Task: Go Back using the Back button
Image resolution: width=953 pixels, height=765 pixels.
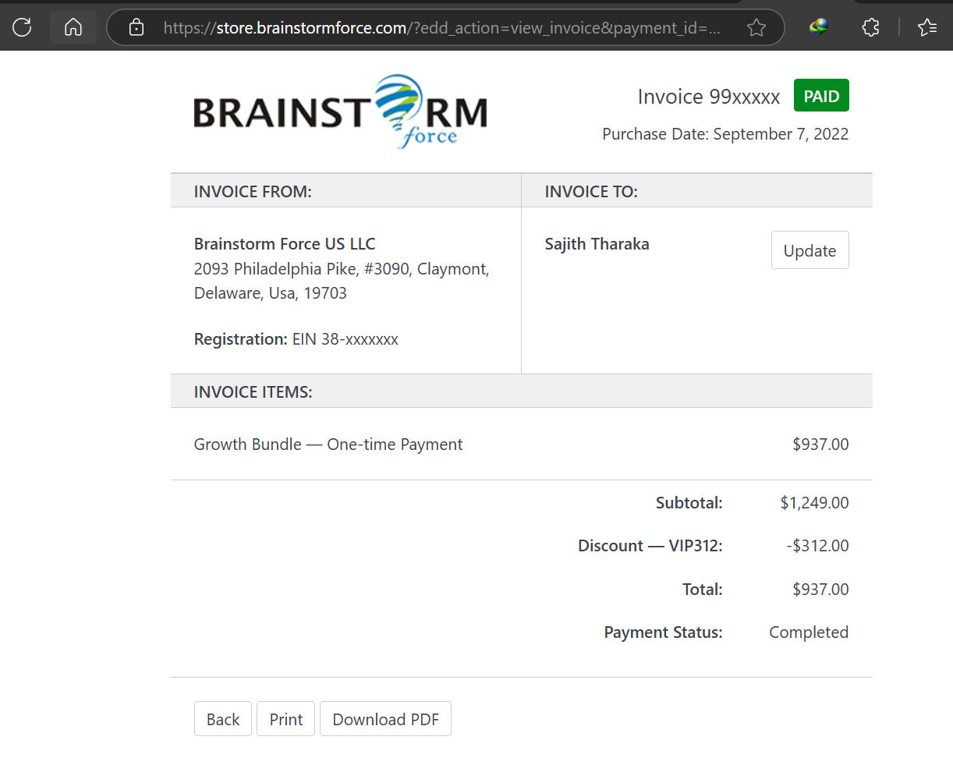Action: click(223, 719)
